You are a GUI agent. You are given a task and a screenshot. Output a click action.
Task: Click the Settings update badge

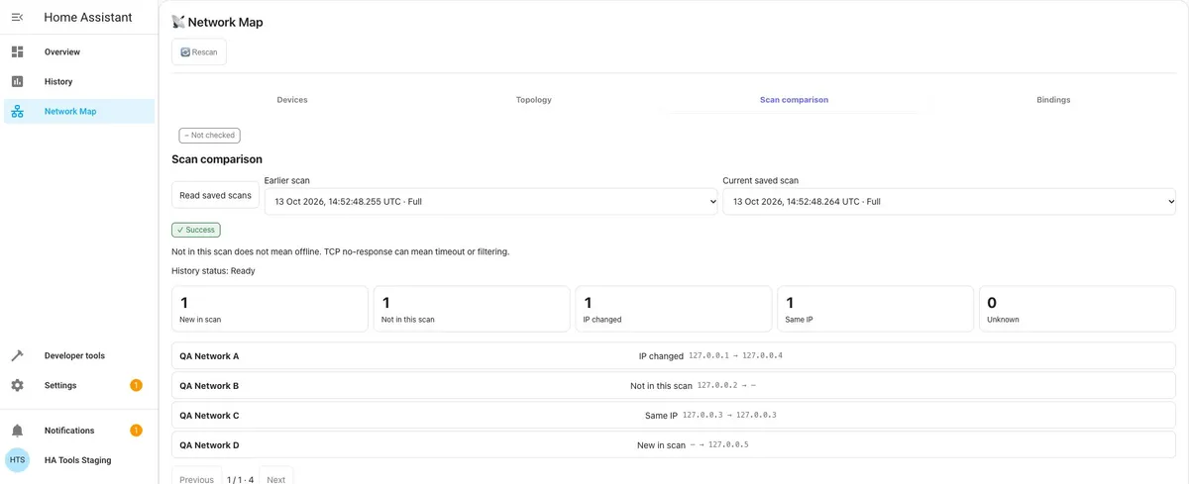coord(136,385)
